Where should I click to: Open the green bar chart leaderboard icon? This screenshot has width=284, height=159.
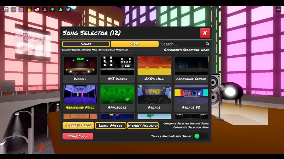60,9
